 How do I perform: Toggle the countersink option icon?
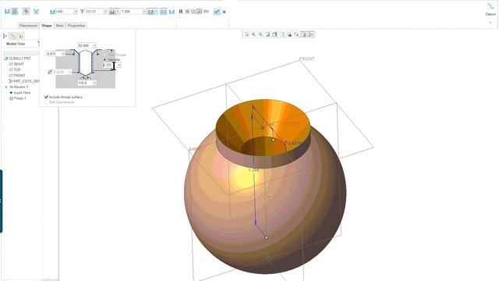[163, 12]
